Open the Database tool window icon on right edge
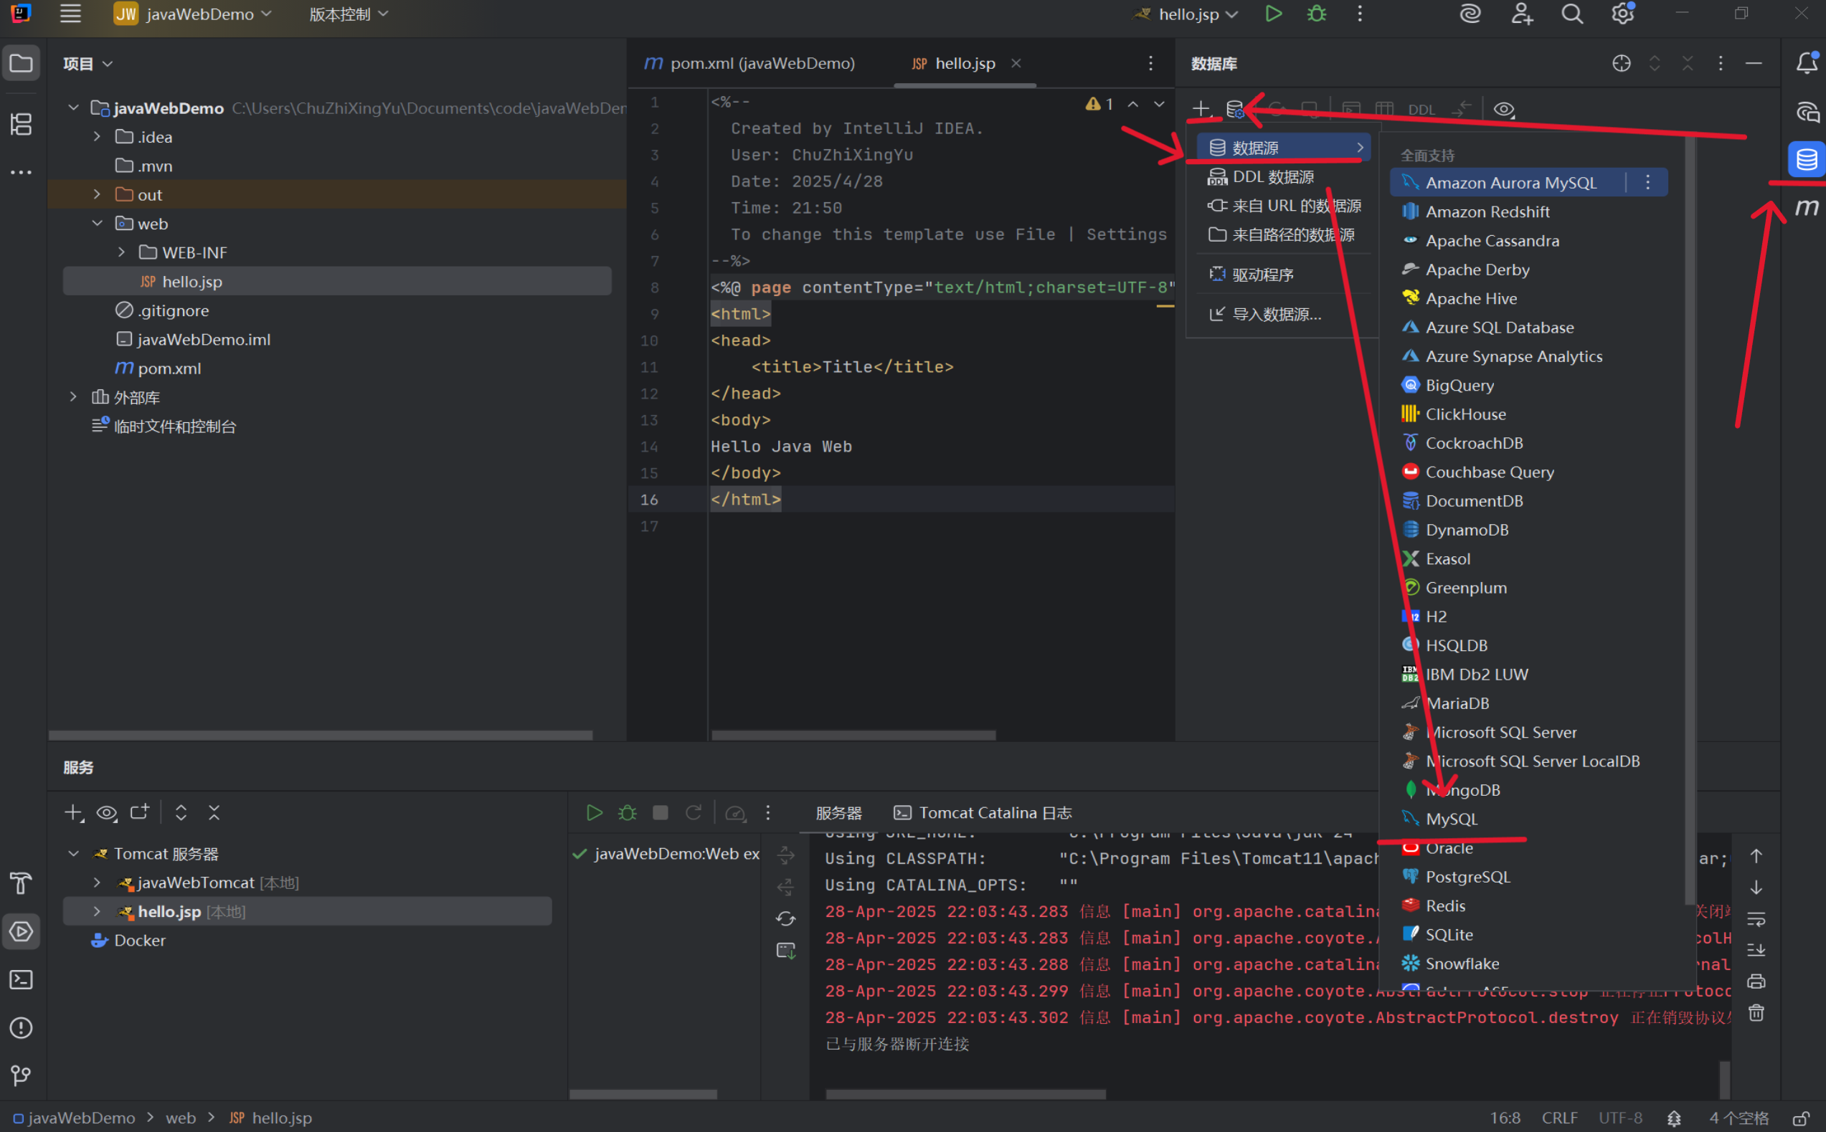The height and width of the screenshot is (1132, 1826). (1808, 158)
